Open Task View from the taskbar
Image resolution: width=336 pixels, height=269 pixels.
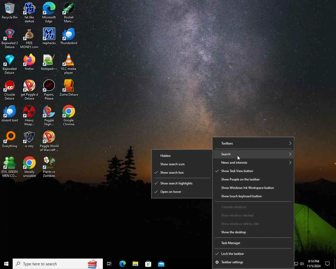point(109,264)
